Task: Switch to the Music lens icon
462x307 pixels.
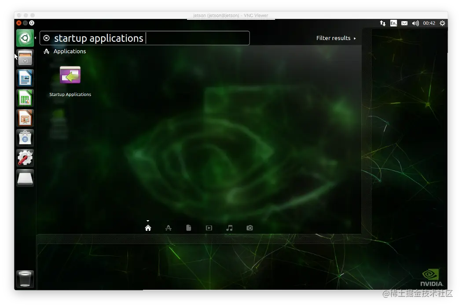Action: point(229,228)
